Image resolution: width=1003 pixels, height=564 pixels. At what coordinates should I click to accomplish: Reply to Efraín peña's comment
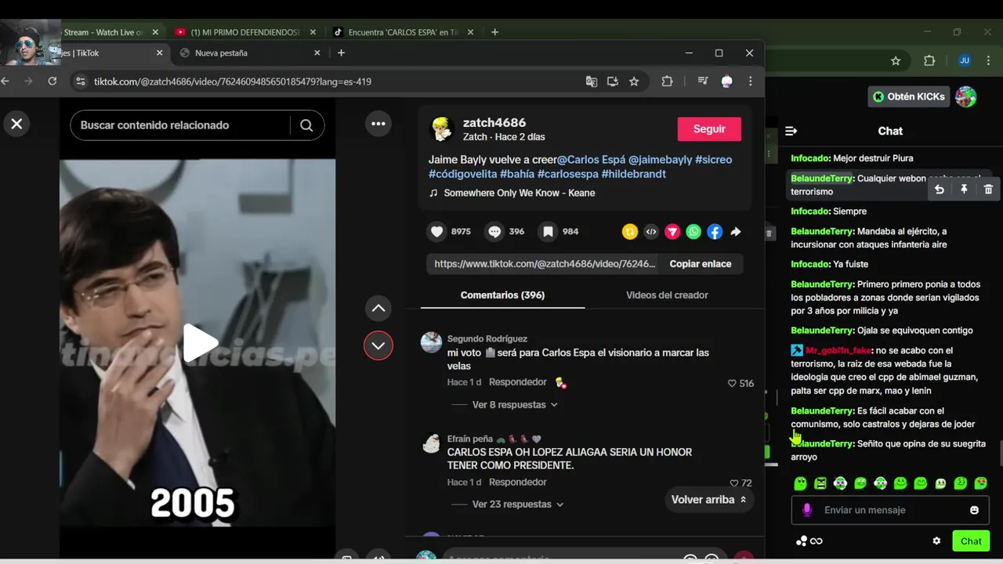coord(518,483)
